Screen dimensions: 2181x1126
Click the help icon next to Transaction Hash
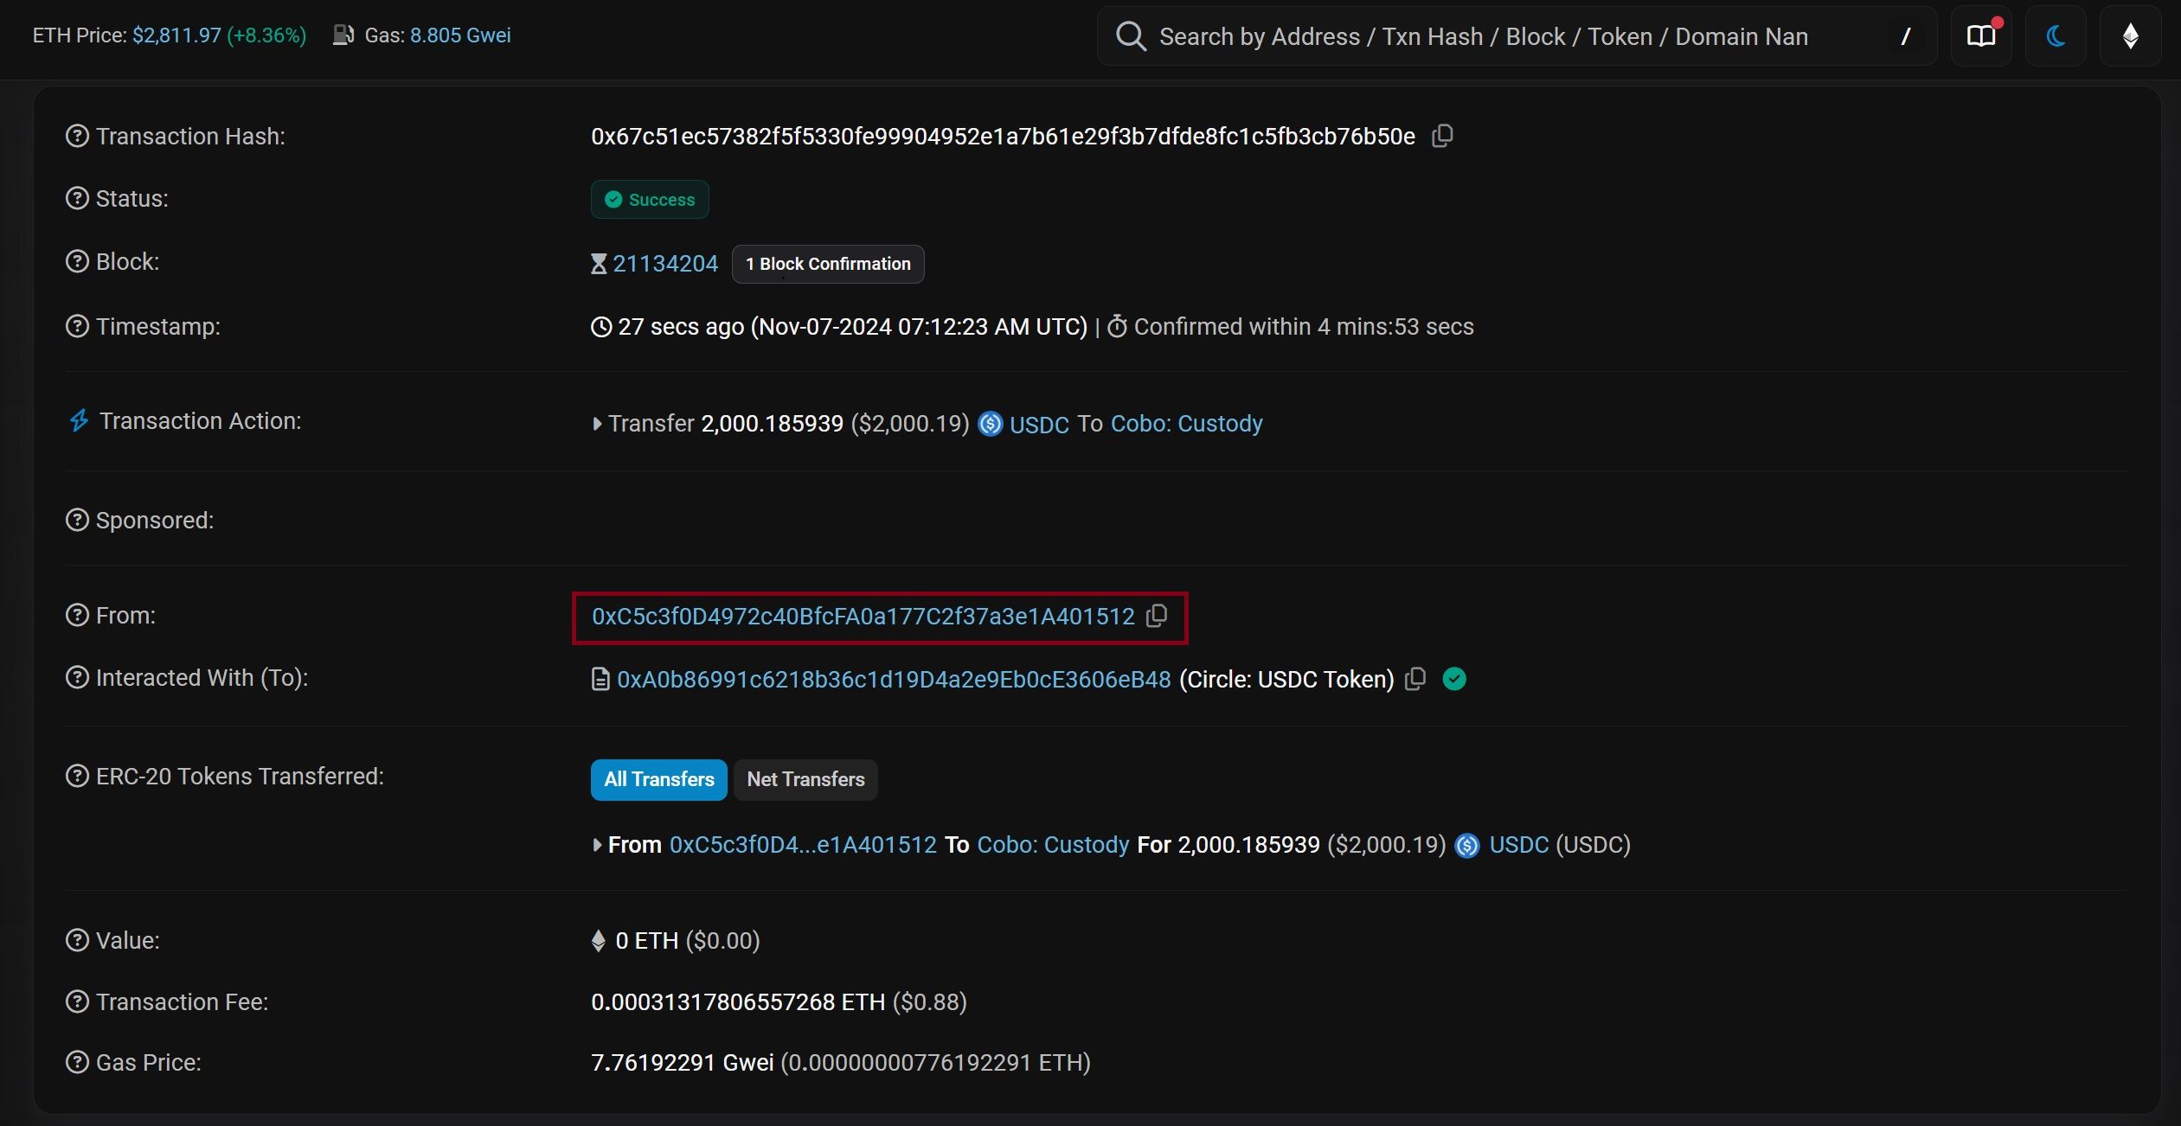point(77,136)
